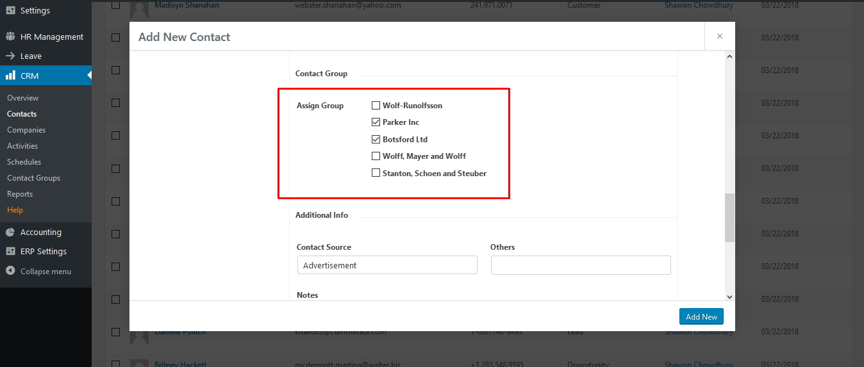Viewport: 864px width, 367px height.
Task: Check the Wolf-Runolfsson group checkbox
Action: pyautogui.click(x=376, y=105)
